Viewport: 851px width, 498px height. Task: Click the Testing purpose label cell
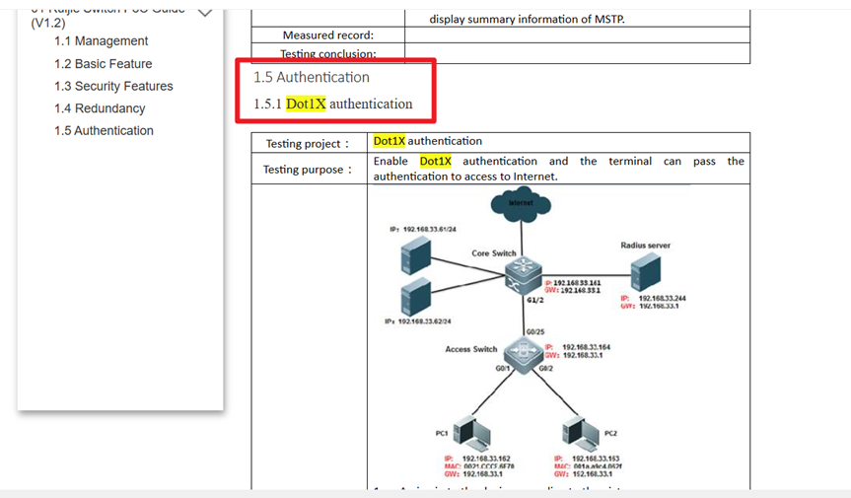[x=308, y=170]
